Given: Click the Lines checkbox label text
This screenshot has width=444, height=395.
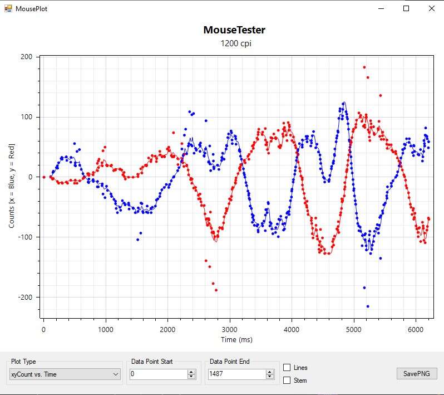Looking at the screenshot, I should [300, 368].
